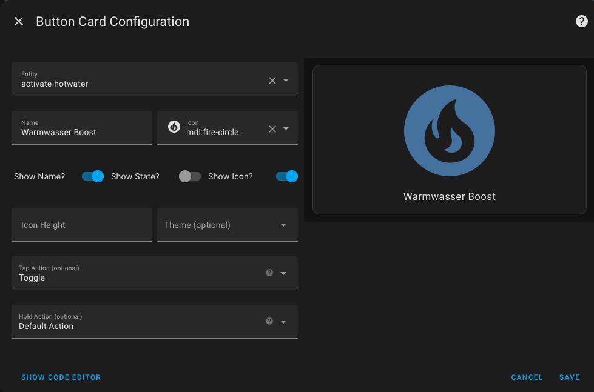Viewport: 594px width, 392px height.
Task: Clear the Entity field with X icon
Action: click(x=272, y=80)
